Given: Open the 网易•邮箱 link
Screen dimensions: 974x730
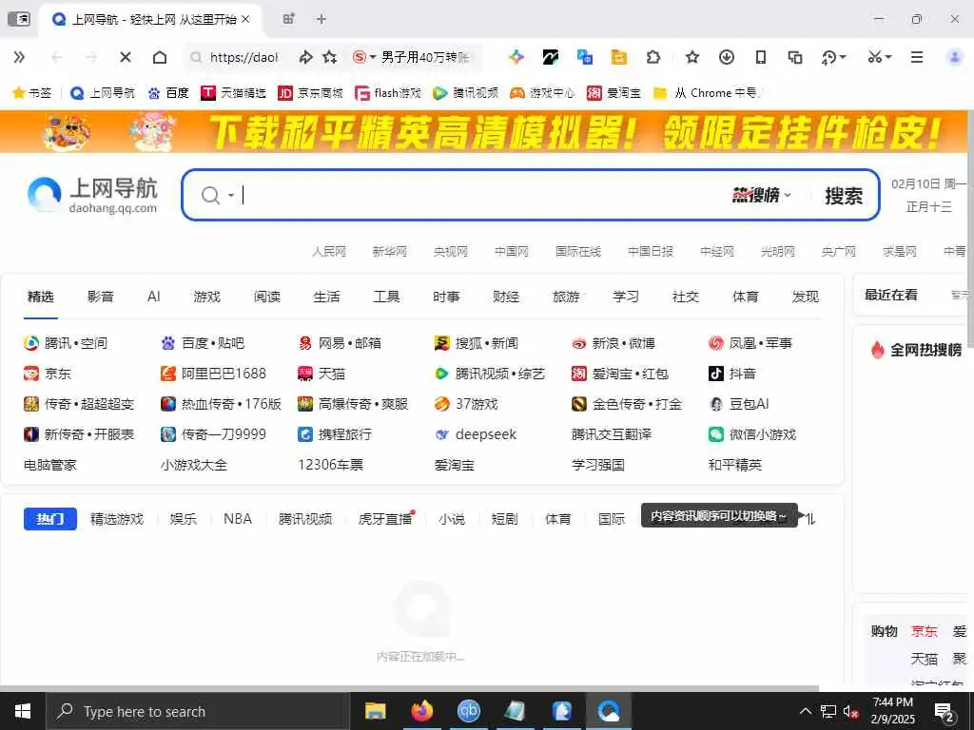Looking at the screenshot, I should click(340, 343).
